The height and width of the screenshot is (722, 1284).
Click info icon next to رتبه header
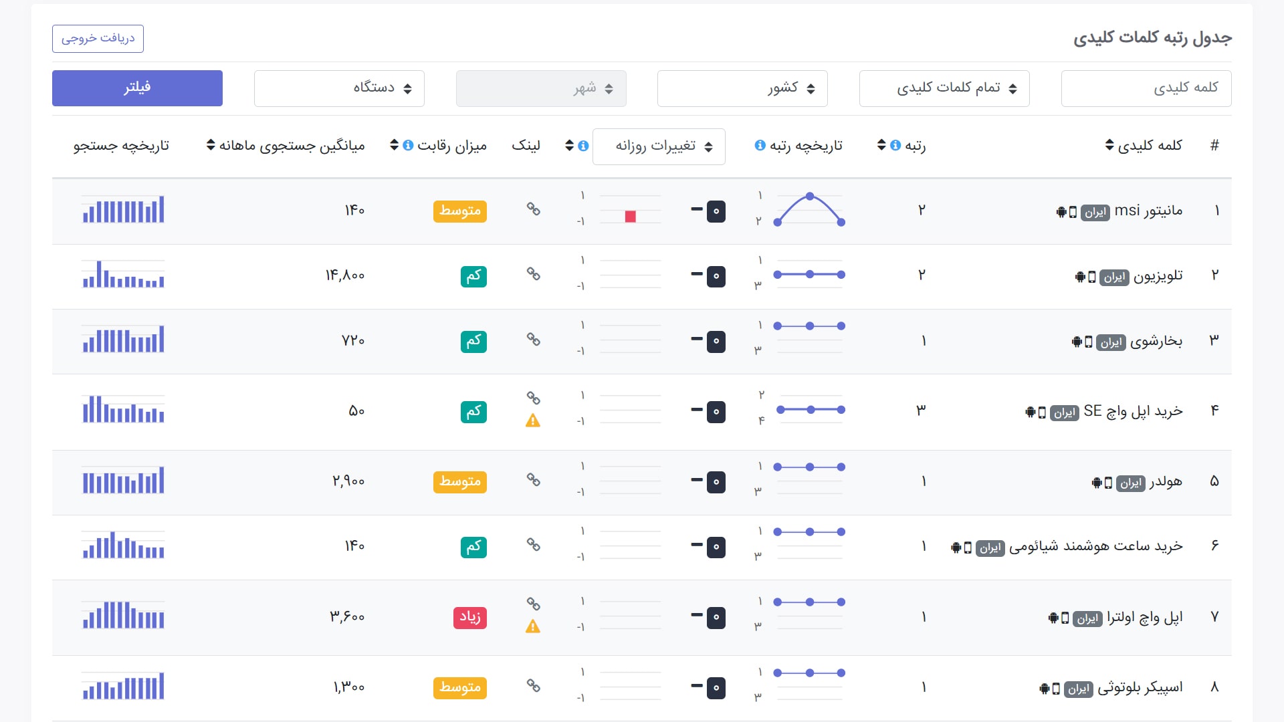point(895,145)
